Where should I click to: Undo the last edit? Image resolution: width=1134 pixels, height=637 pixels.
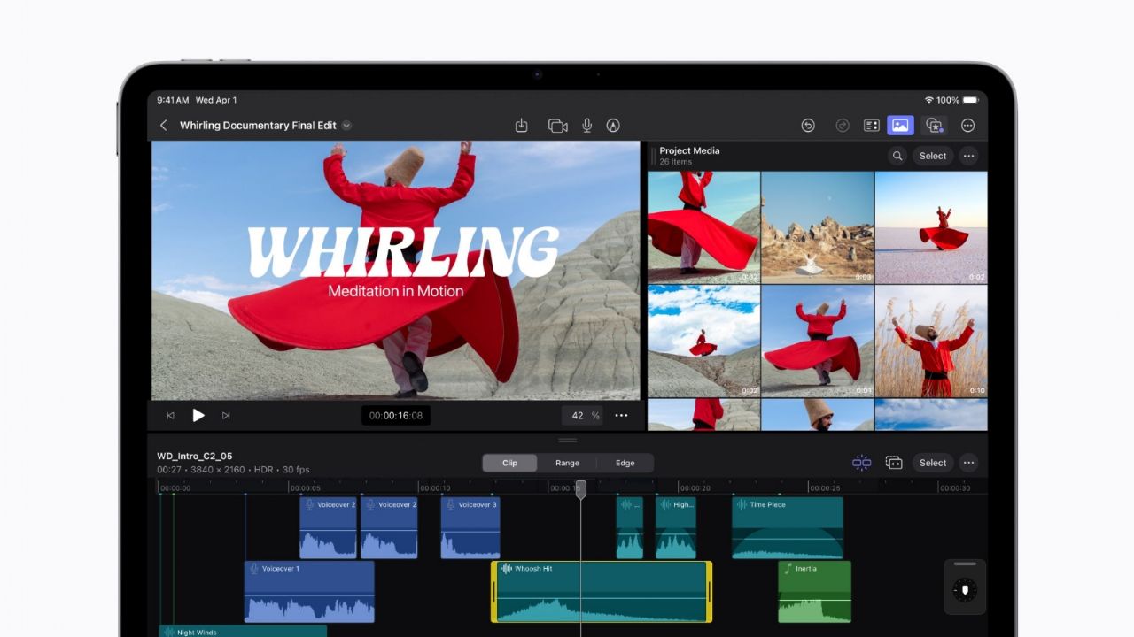808,126
